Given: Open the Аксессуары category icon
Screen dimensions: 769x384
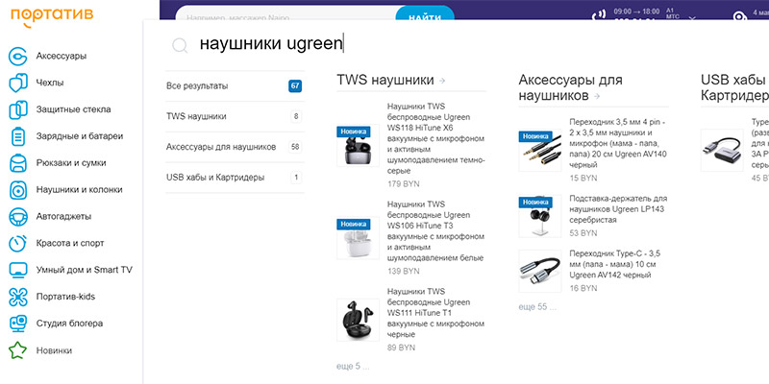Looking at the screenshot, I should [x=17, y=57].
